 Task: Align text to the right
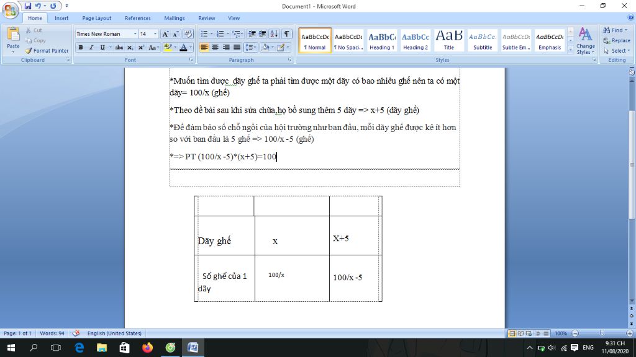[226, 47]
